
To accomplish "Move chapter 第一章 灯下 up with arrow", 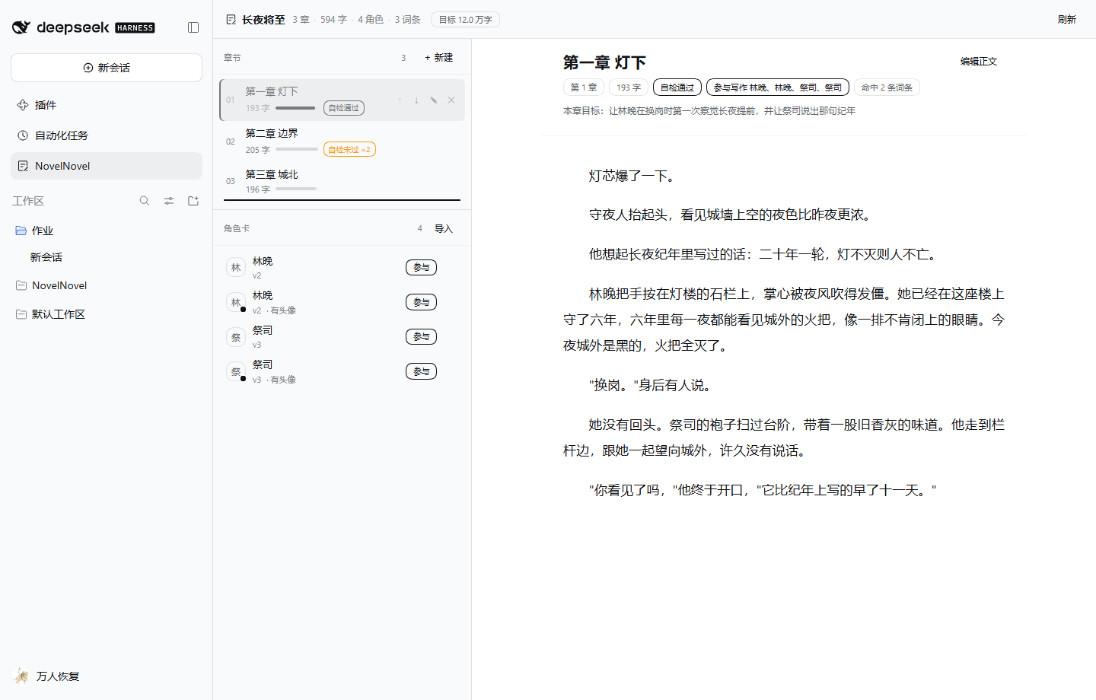I will [400, 100].
